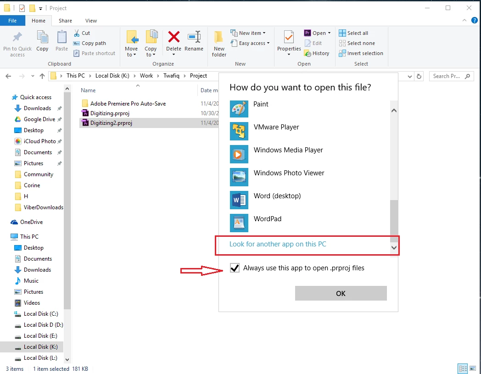Click the Properties icon

(289, 37)
